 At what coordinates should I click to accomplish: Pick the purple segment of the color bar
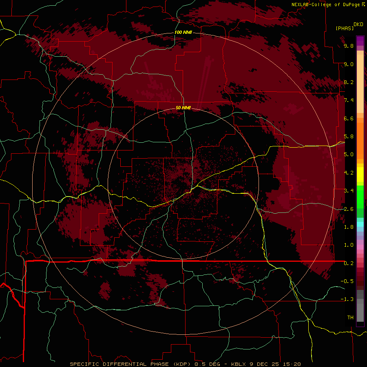pyautogui.click(x=360, y=41)
